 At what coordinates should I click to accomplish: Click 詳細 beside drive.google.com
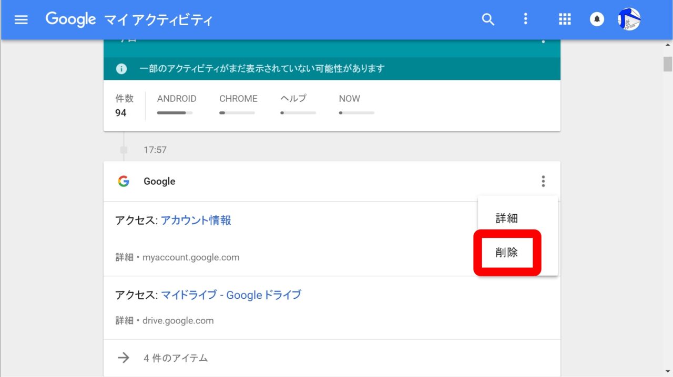coord(124,321)
